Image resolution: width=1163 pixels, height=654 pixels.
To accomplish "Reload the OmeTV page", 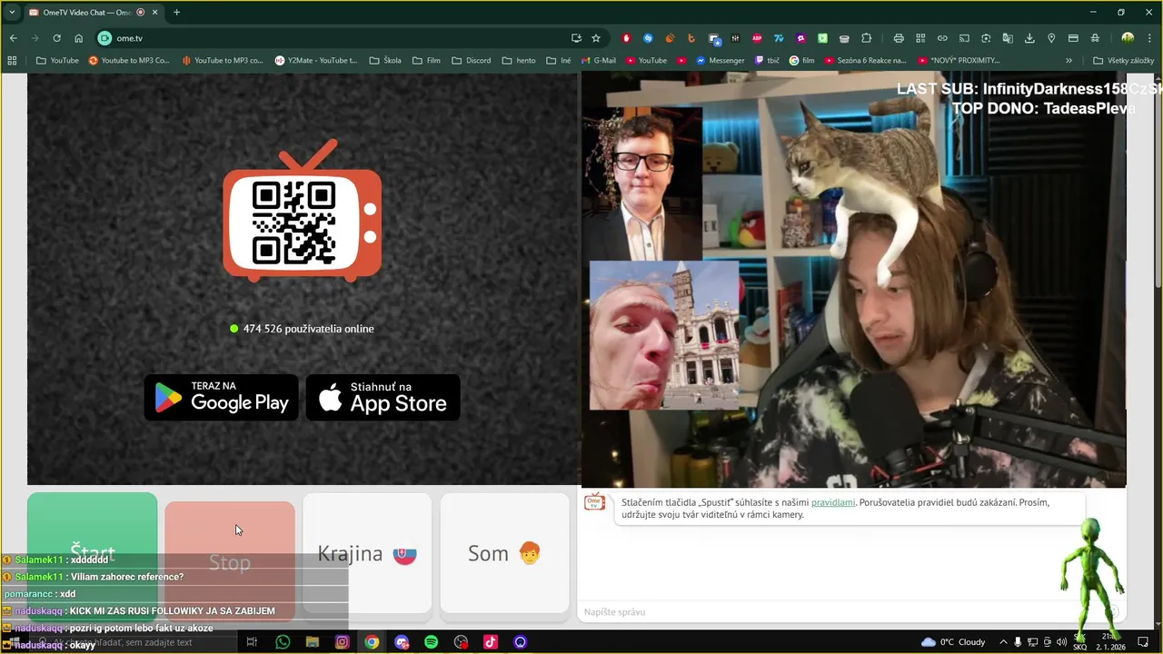I will pyautogui.click(x=56, y=38).
